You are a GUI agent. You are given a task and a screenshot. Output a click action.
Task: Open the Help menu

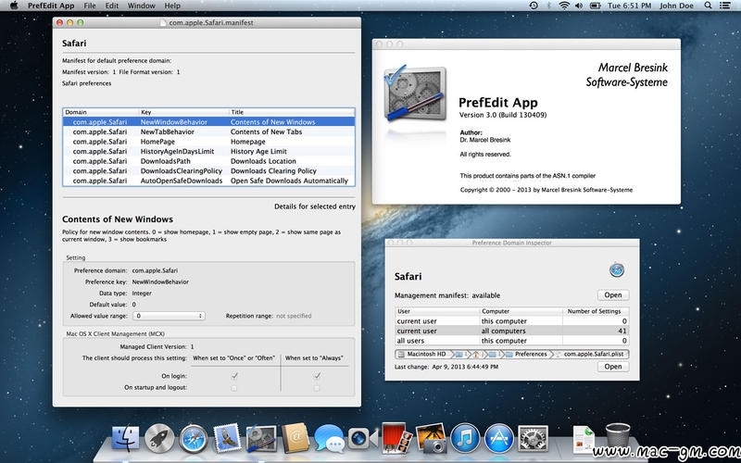pyautogui.click(x=172, y=6)
